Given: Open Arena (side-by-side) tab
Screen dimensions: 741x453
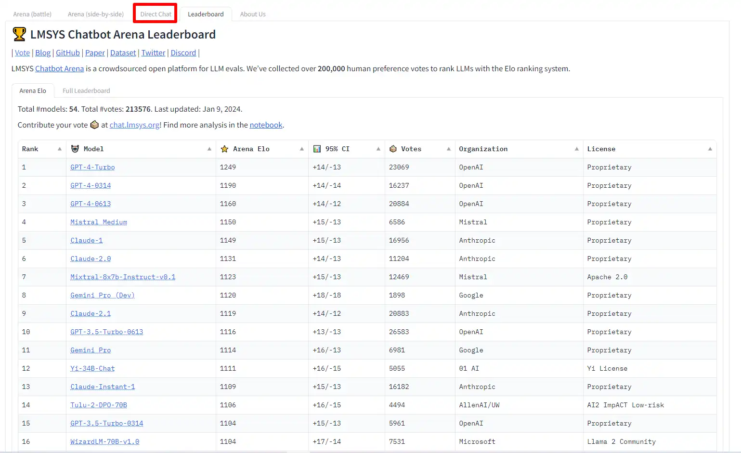Looking at the screenshot, I should pyautogui.click(x=95, y=14).
